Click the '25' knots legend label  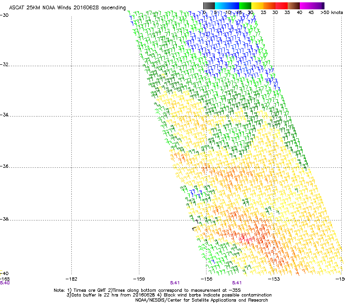pos(263,13)
